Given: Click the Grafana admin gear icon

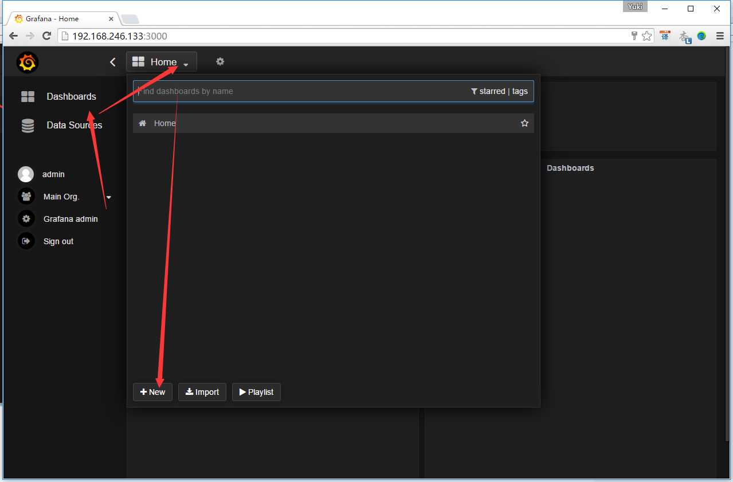Looking at the screenshot, I should tap(26, 218).
